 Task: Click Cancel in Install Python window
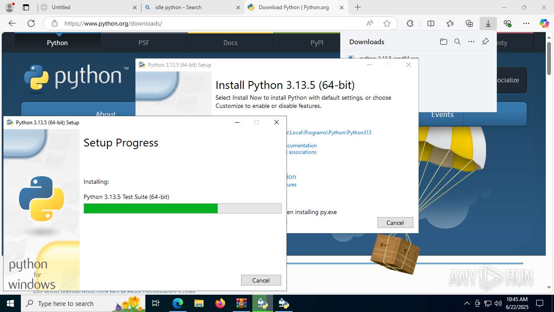point(395,222)
